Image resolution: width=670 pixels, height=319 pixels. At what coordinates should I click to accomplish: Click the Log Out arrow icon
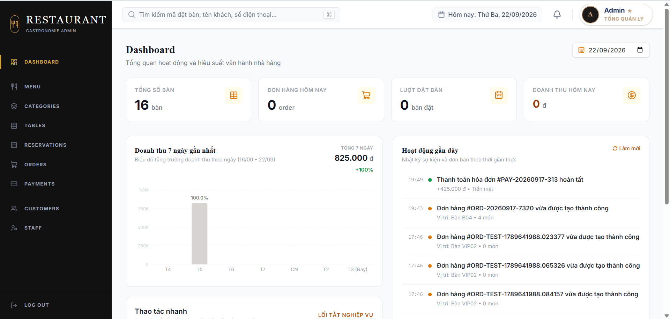coord(14,305)
